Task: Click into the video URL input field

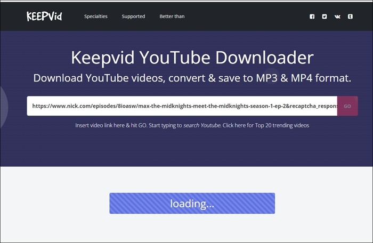Action: coord(182,106)
